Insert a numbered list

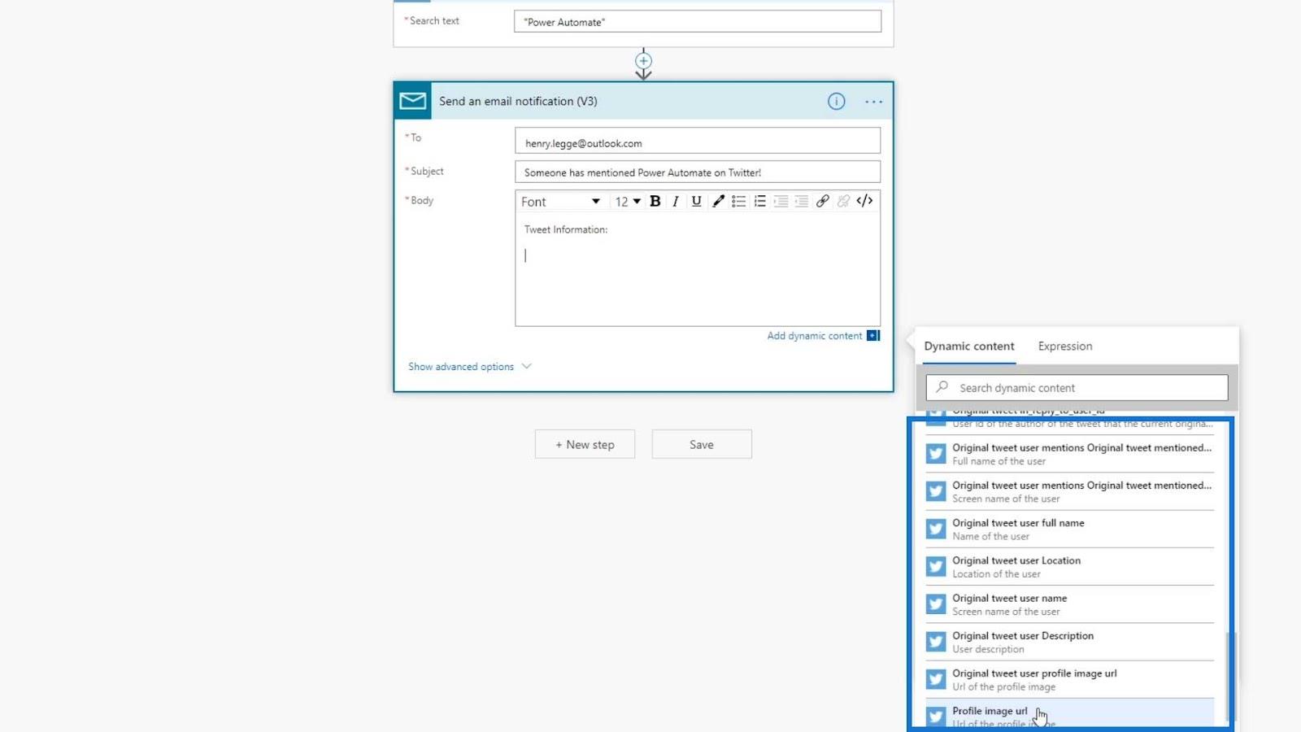759,202
